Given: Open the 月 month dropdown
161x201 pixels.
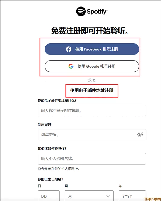Looking at the screenshot, I should tap(89, 196).
